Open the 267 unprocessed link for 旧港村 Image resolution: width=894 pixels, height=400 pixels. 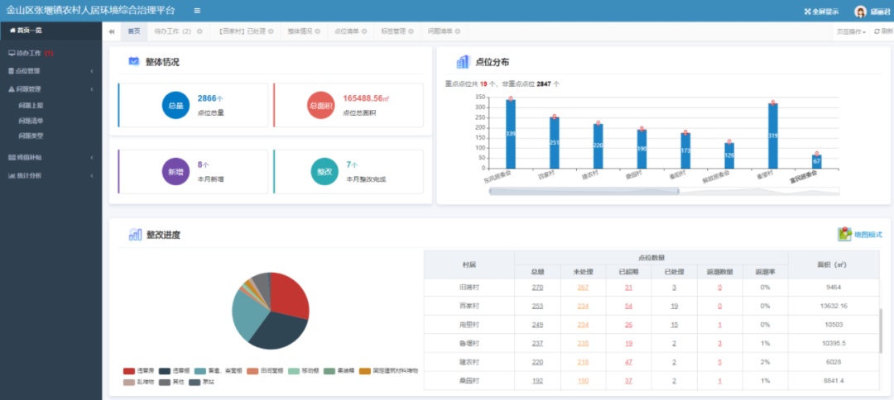(x=583, y=288)
